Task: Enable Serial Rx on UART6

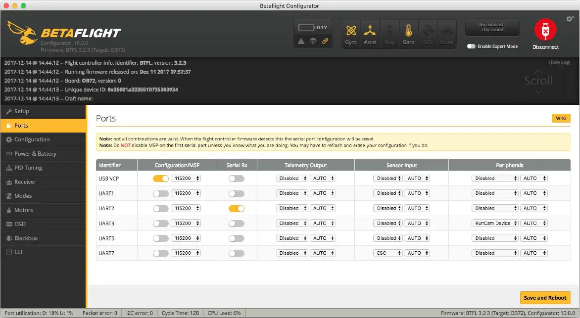Action: (237, 238)
